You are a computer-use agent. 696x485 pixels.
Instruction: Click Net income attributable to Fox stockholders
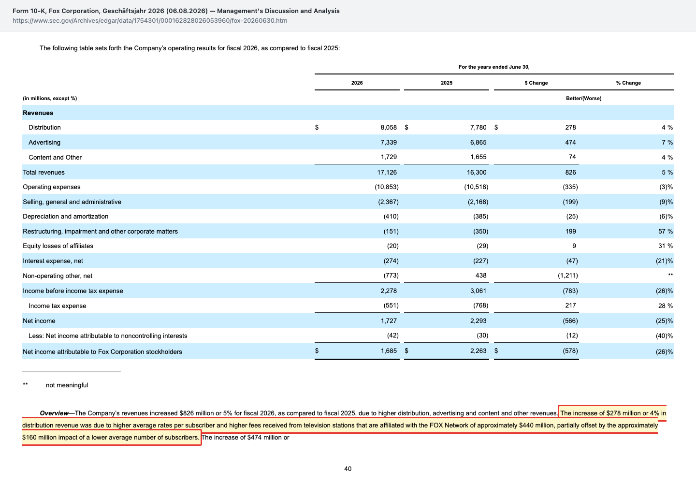tap(102, 352)
